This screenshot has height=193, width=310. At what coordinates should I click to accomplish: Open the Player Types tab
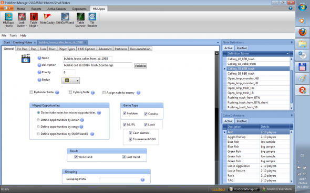pyautogui.click(x=67, y=49)
